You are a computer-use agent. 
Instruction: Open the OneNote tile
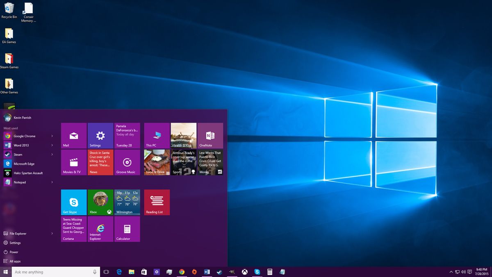[210, 135]
